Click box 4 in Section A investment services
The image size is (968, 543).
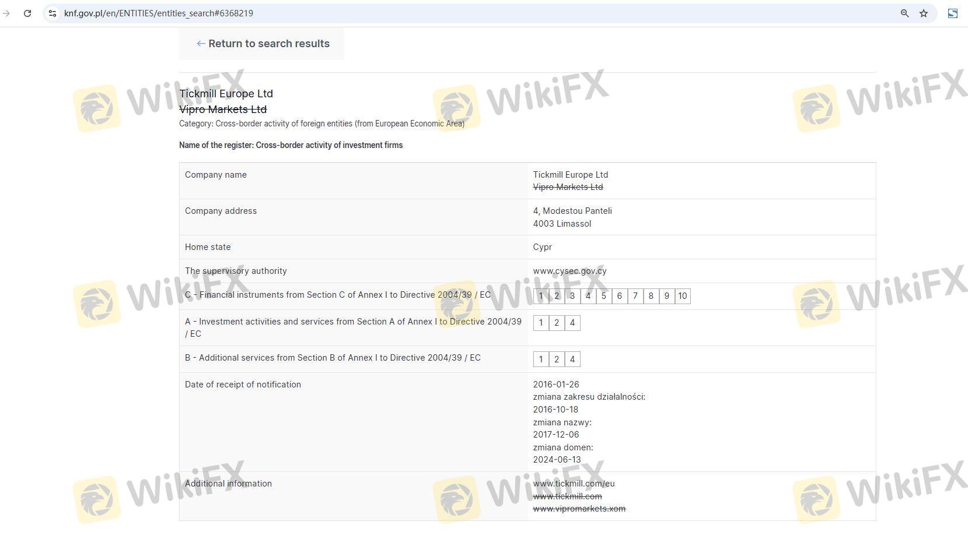(572, 323)
